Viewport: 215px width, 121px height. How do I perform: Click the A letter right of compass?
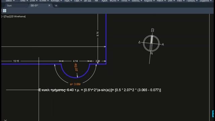point(163,44)
